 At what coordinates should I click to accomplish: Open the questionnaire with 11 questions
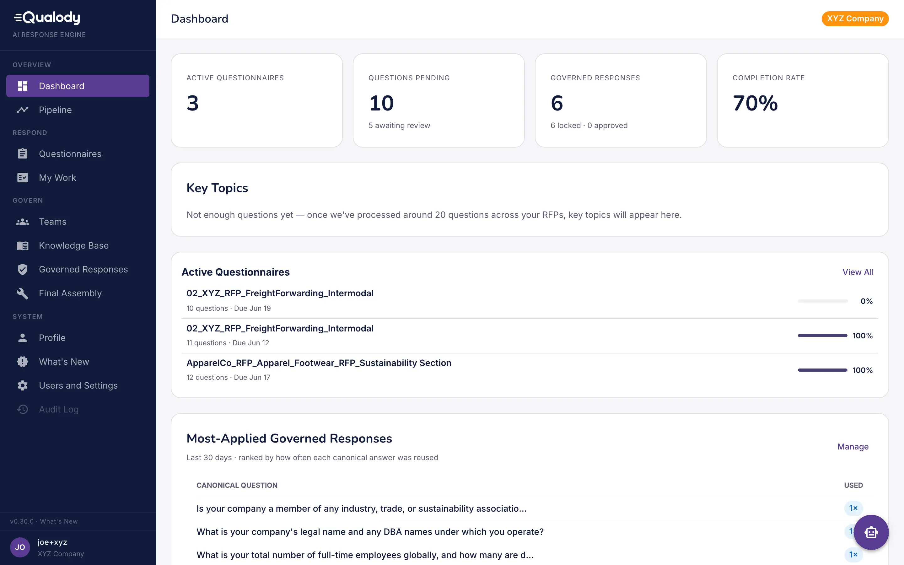pos(529,336)
